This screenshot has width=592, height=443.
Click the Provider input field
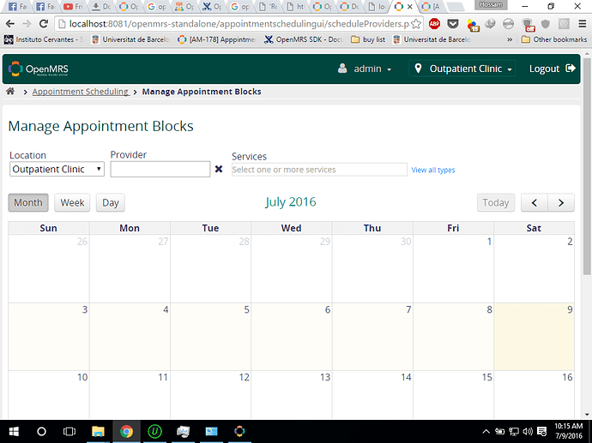click(x=160, y=170)
